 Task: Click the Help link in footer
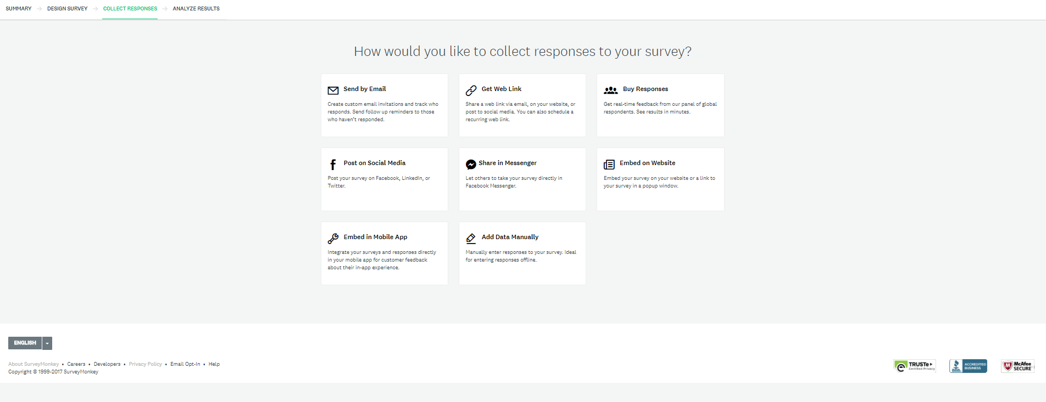214,364
